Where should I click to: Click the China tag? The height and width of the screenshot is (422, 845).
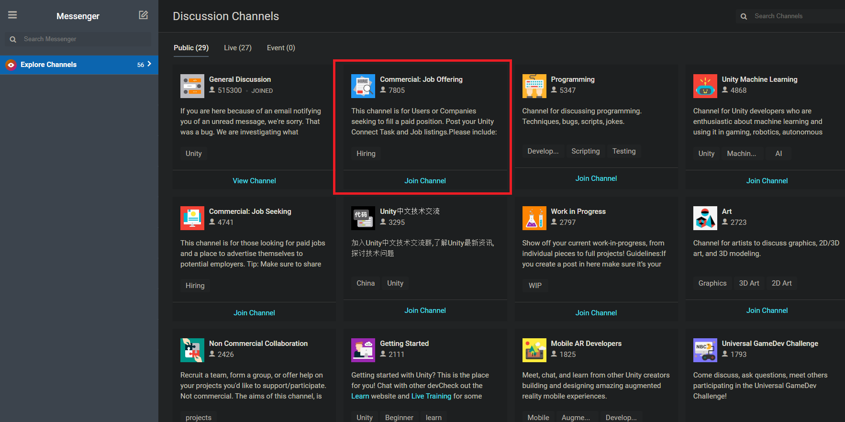pyautogui.click(x=366, y=283)
